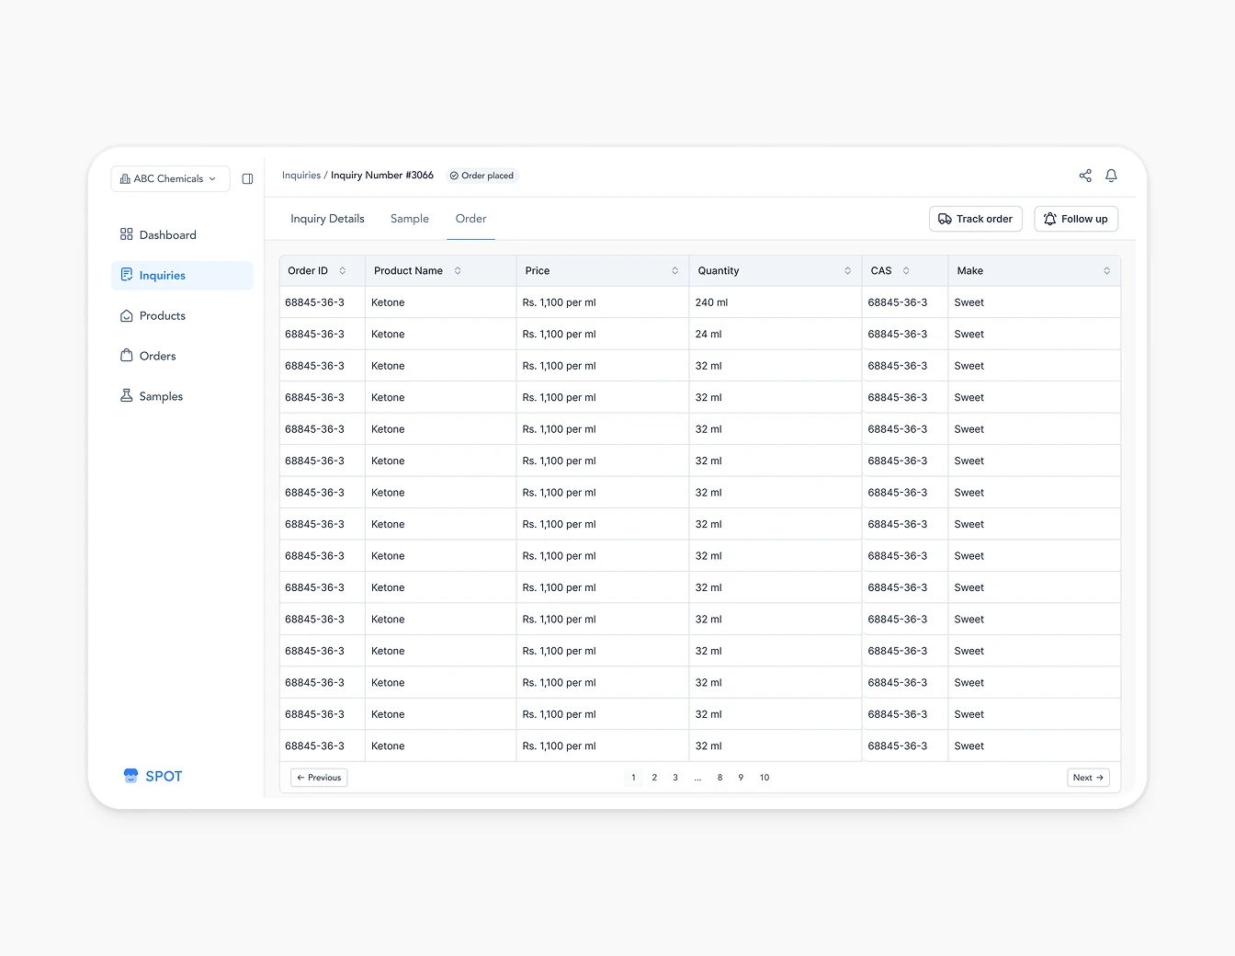Click the share icon in header
The image size is (1235, 956).
point(1085,176)
